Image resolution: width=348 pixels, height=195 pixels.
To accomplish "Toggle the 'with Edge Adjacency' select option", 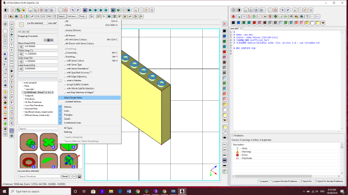I will [89, 76].
